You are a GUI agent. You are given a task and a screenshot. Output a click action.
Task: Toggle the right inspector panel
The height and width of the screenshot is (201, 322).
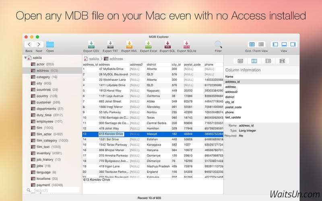click(x=293, y=44)
